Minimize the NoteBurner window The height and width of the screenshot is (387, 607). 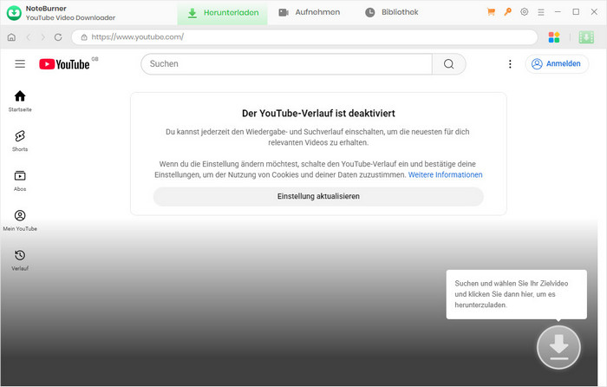coord(558,12)
